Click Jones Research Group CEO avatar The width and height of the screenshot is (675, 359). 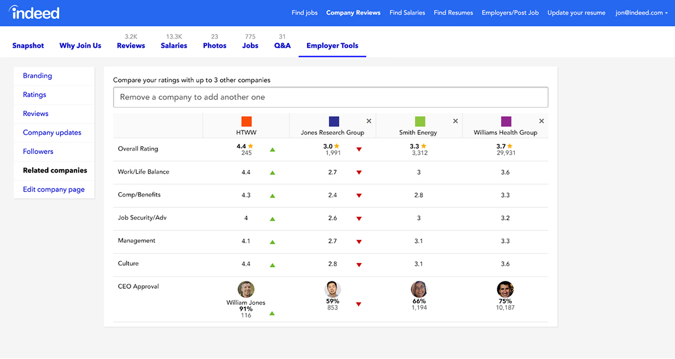click(332, 289)
